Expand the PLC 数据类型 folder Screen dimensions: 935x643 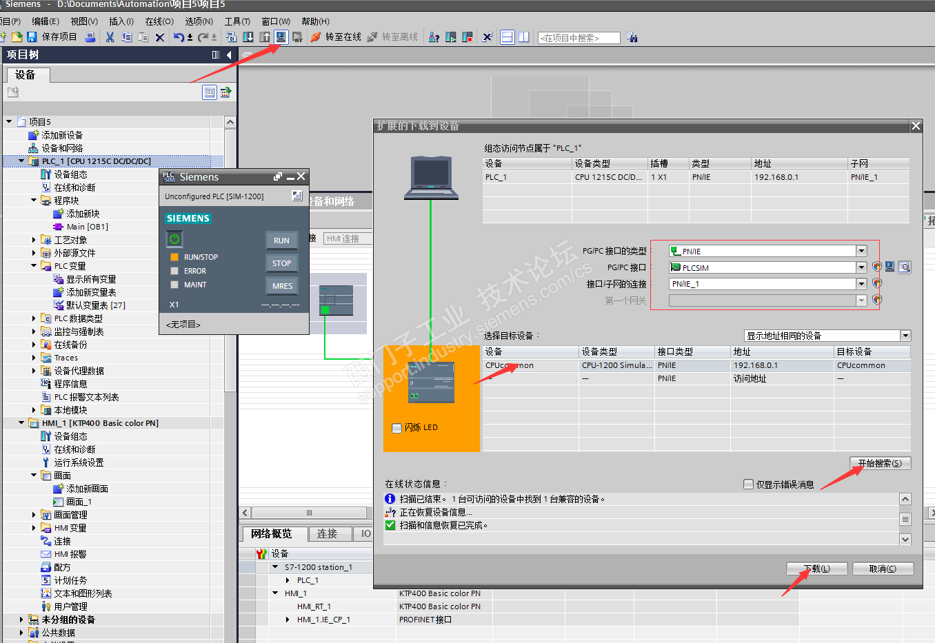click(x=34, y=318)
